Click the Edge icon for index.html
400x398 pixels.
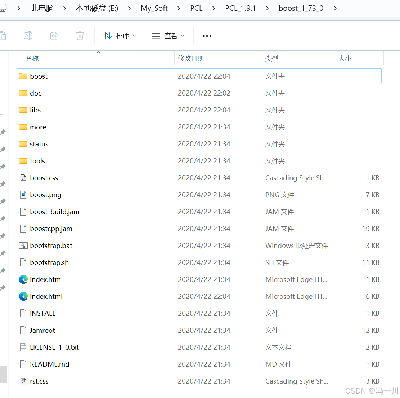click(23, 296)
